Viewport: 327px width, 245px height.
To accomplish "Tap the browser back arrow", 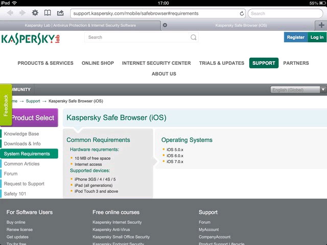I will coord(9,13).
